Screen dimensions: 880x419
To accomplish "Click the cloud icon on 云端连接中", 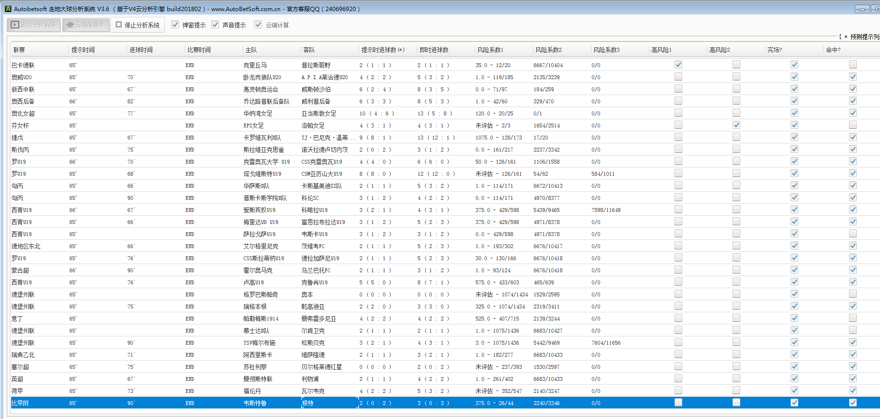I will pyautogui.click(x=70, y=25).
